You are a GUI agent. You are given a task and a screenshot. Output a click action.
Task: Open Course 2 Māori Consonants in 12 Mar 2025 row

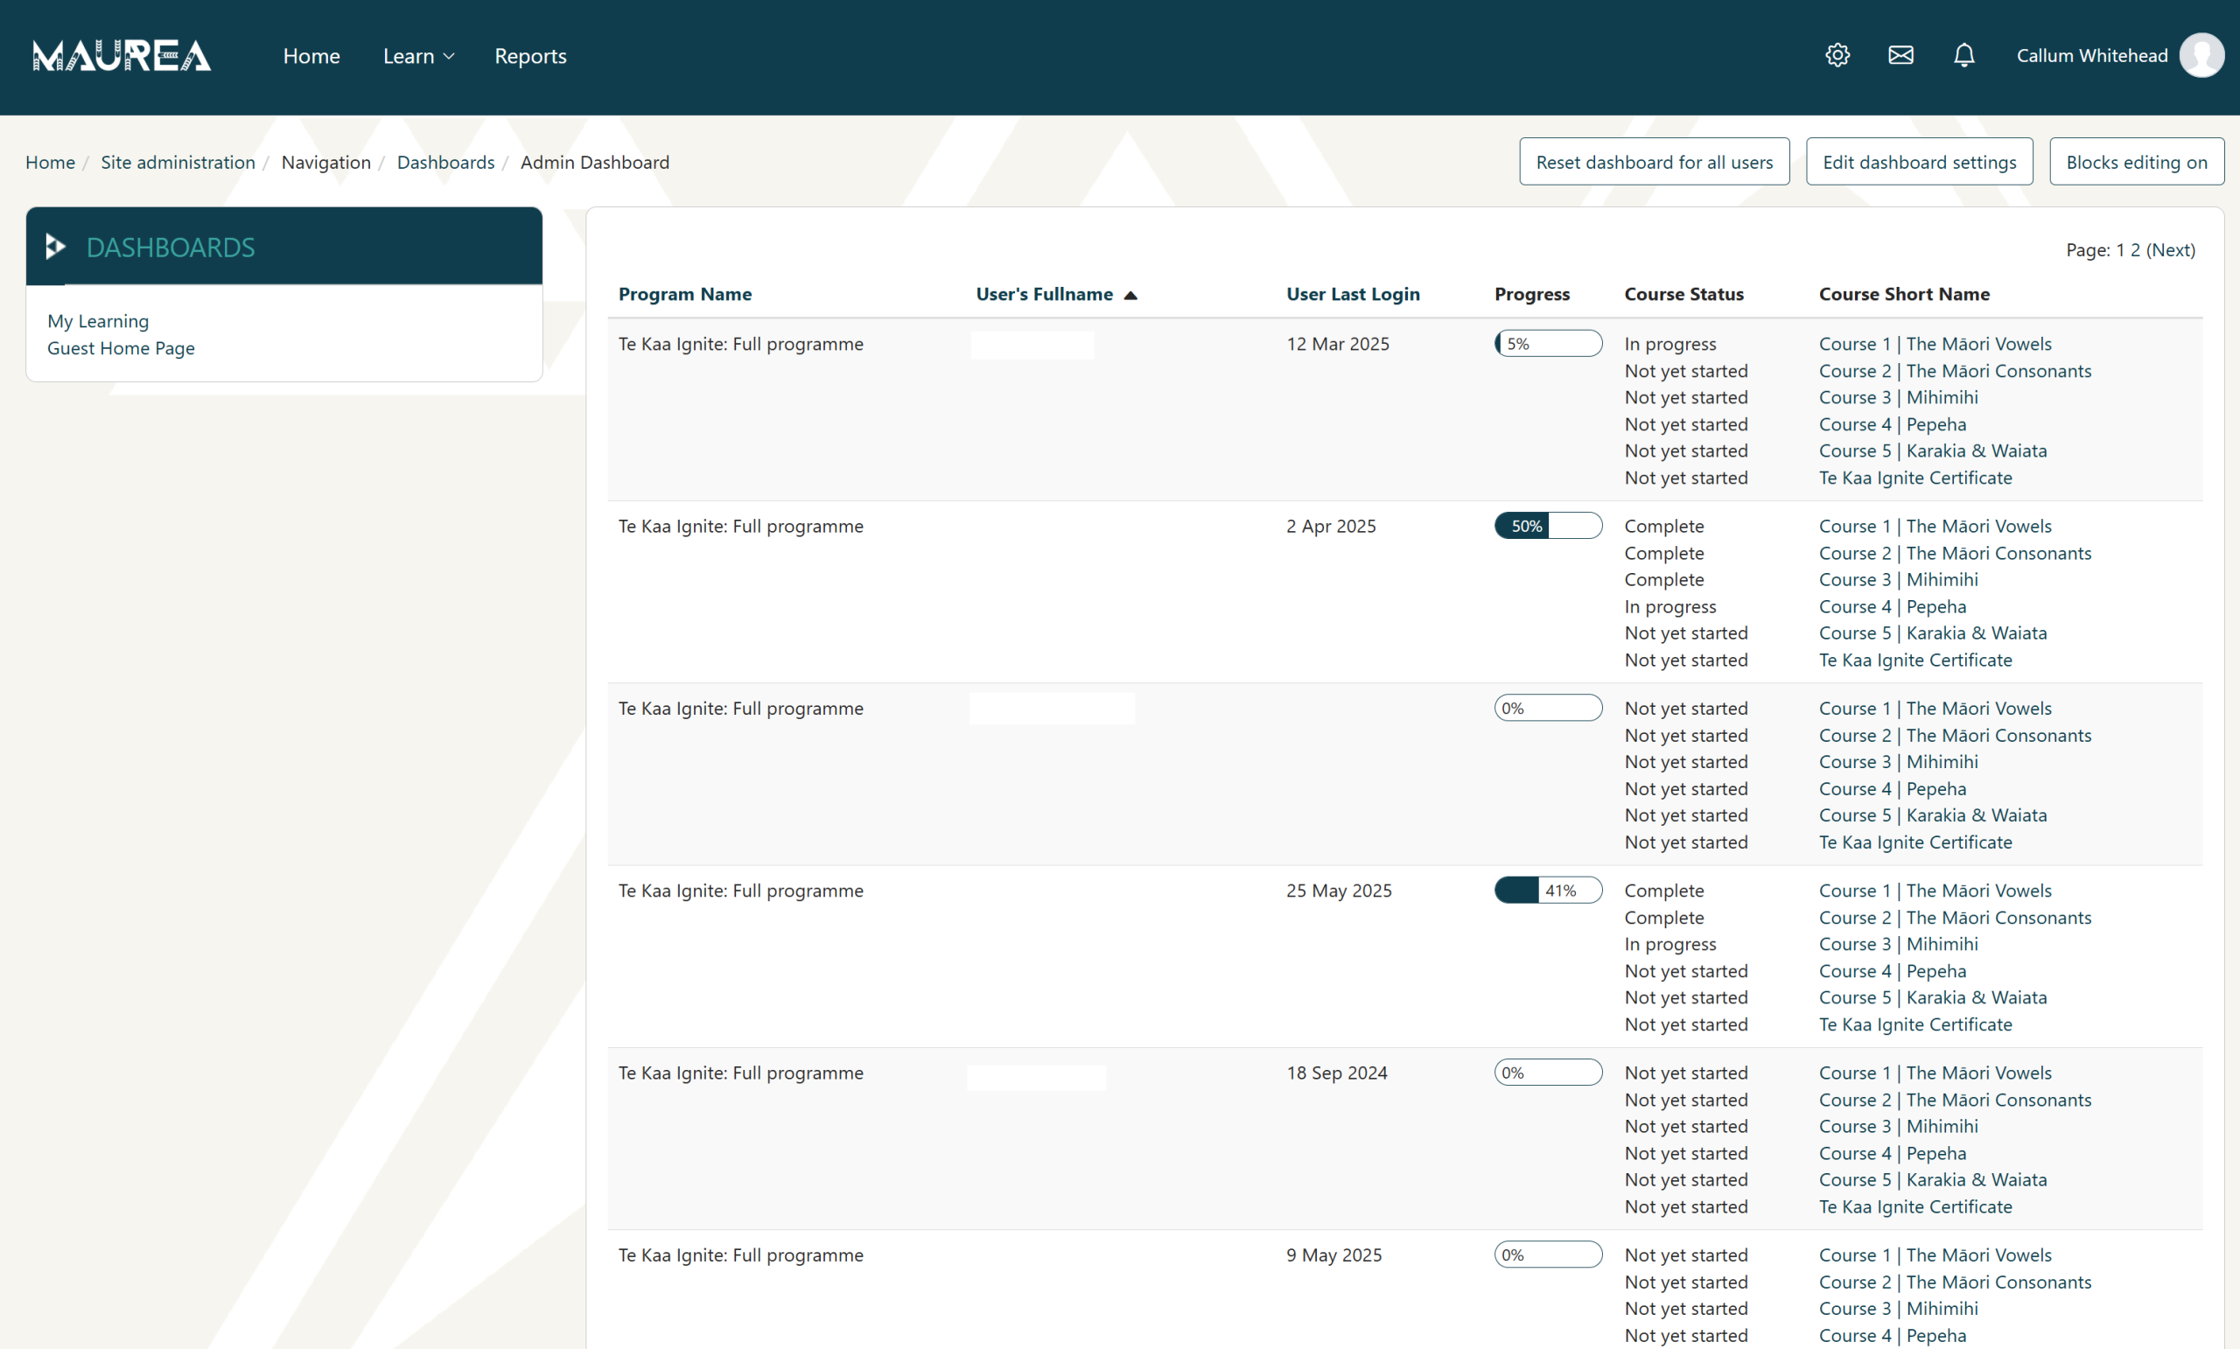coord(1955,371)
